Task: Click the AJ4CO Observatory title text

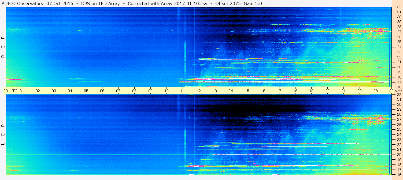Action: (23, 3)
